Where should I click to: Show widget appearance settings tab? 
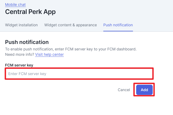(x=70, y=25)
